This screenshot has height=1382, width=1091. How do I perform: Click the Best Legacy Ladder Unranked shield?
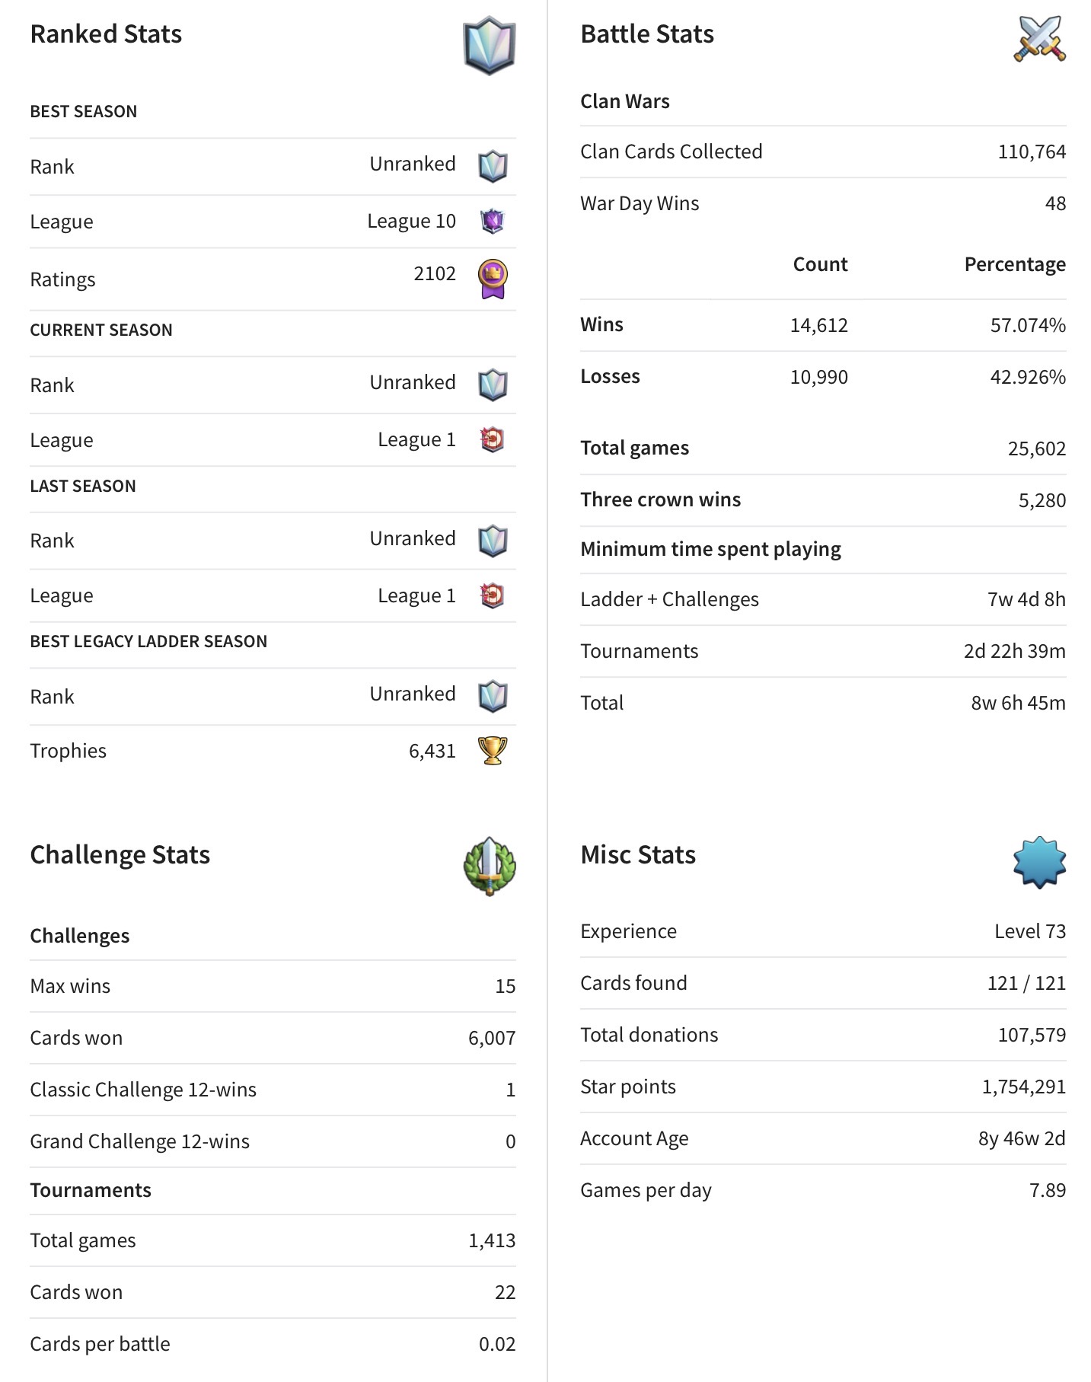pyautogui.click(x=493, y=696)
